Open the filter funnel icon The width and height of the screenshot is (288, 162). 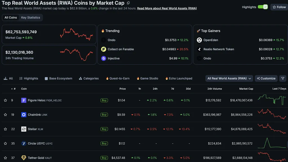coord(283,78)
